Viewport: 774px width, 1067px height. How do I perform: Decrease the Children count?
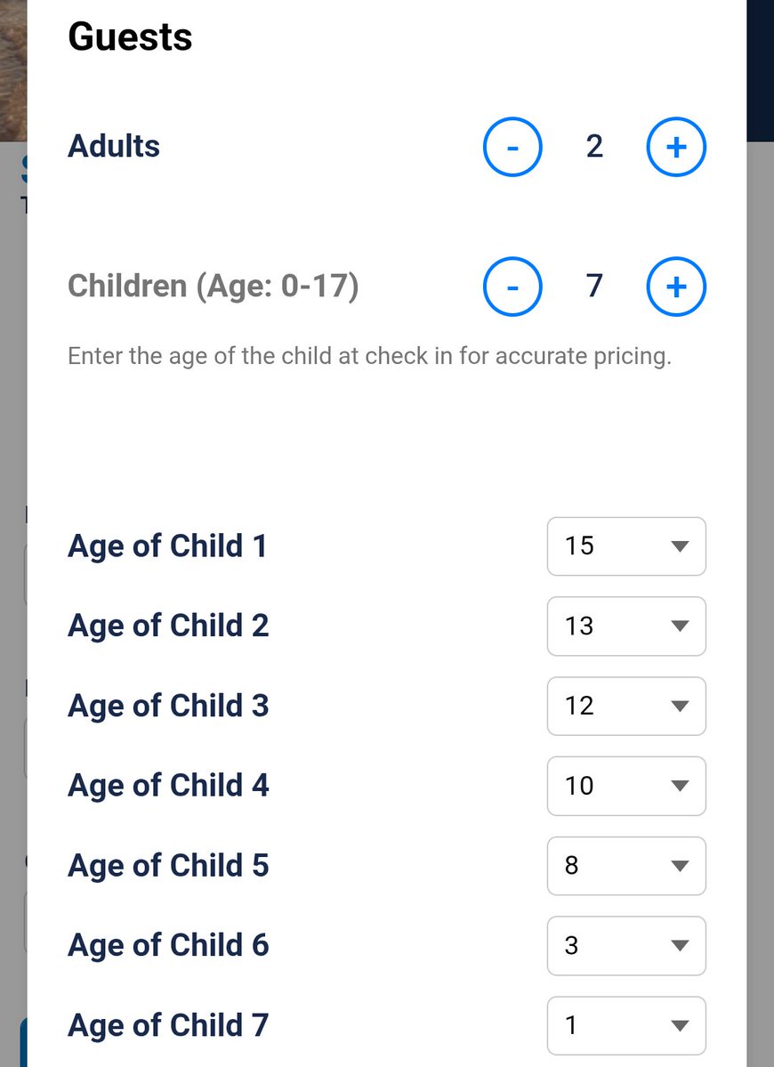point(512,287)
